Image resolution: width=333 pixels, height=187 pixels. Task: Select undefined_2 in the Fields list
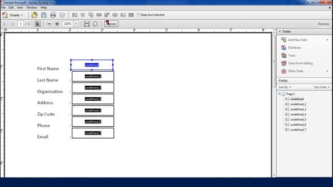pyautogui.click(x=298, y=104)
